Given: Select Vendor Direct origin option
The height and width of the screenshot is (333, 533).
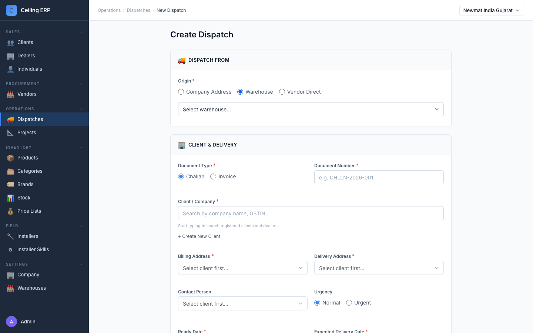Looking at the screenshot, I should click(300, 92).
